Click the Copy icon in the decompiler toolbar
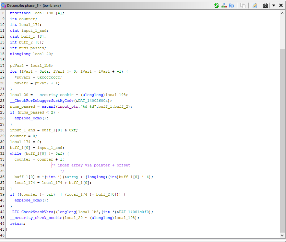The image size is (286, 242). [243, 6]
